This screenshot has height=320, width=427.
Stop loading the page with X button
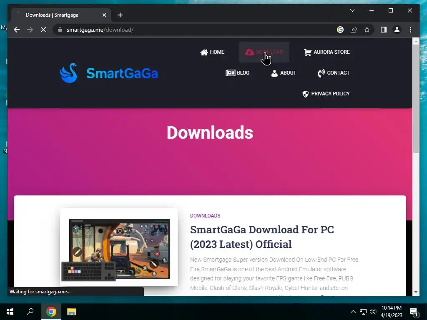click(x=43, y=30)
